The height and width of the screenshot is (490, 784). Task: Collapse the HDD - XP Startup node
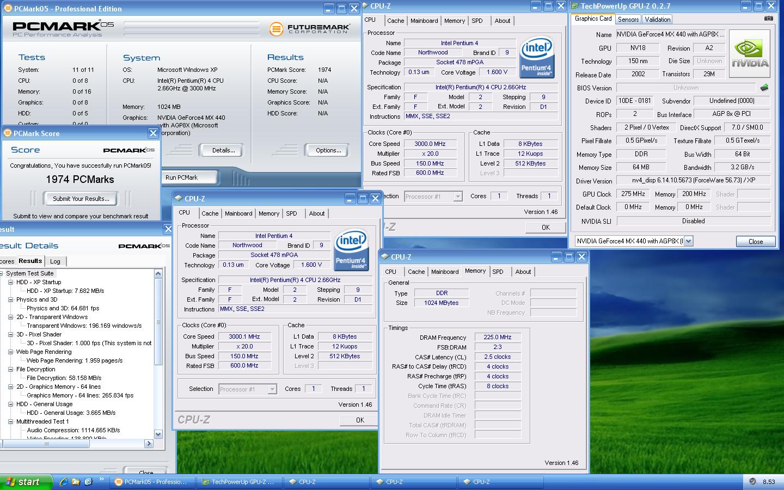(x=10, y=282)
